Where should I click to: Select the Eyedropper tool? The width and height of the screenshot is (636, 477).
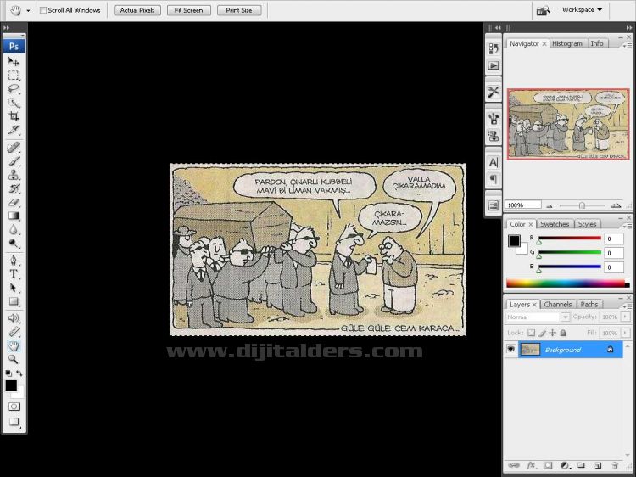14,332
